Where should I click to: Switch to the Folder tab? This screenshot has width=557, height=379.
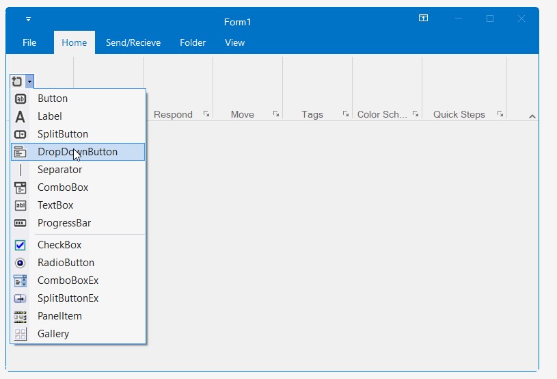(x=193, y=42)
